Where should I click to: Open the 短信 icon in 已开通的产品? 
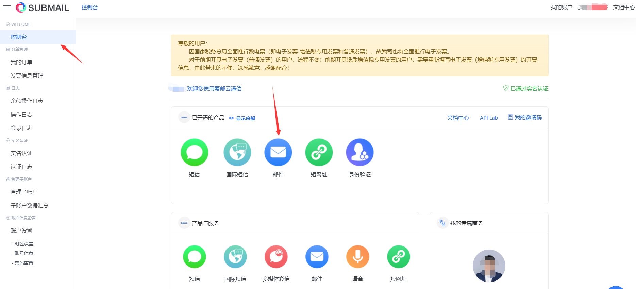tap(195, 152)
